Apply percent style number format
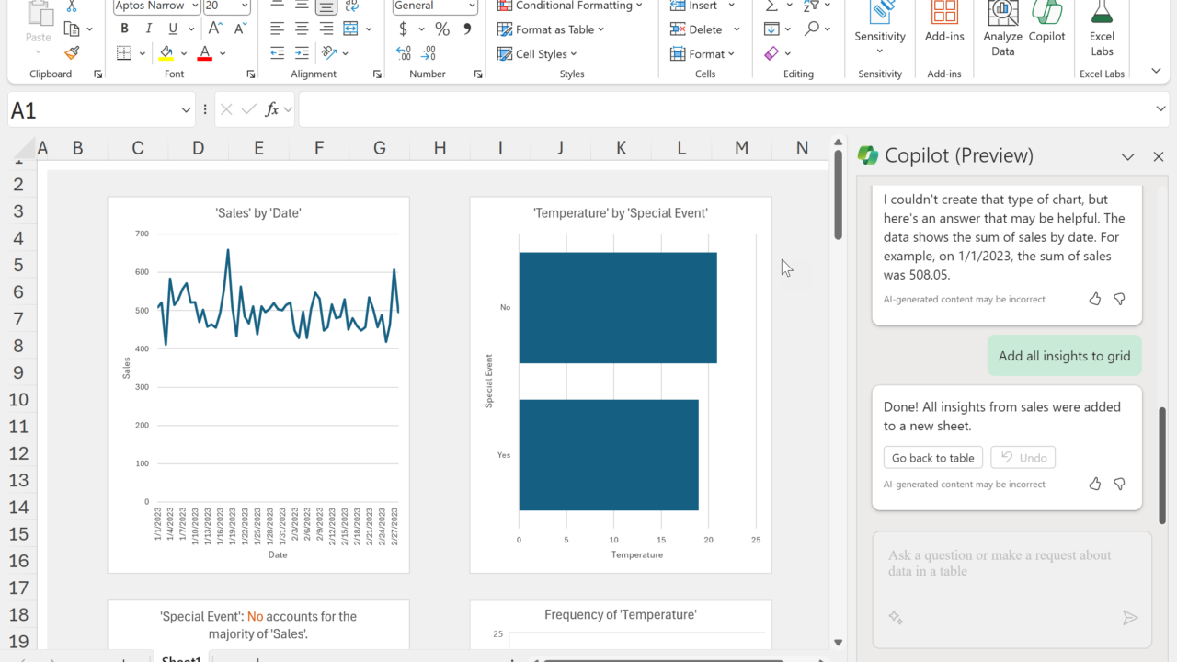 tap(442, 29)
